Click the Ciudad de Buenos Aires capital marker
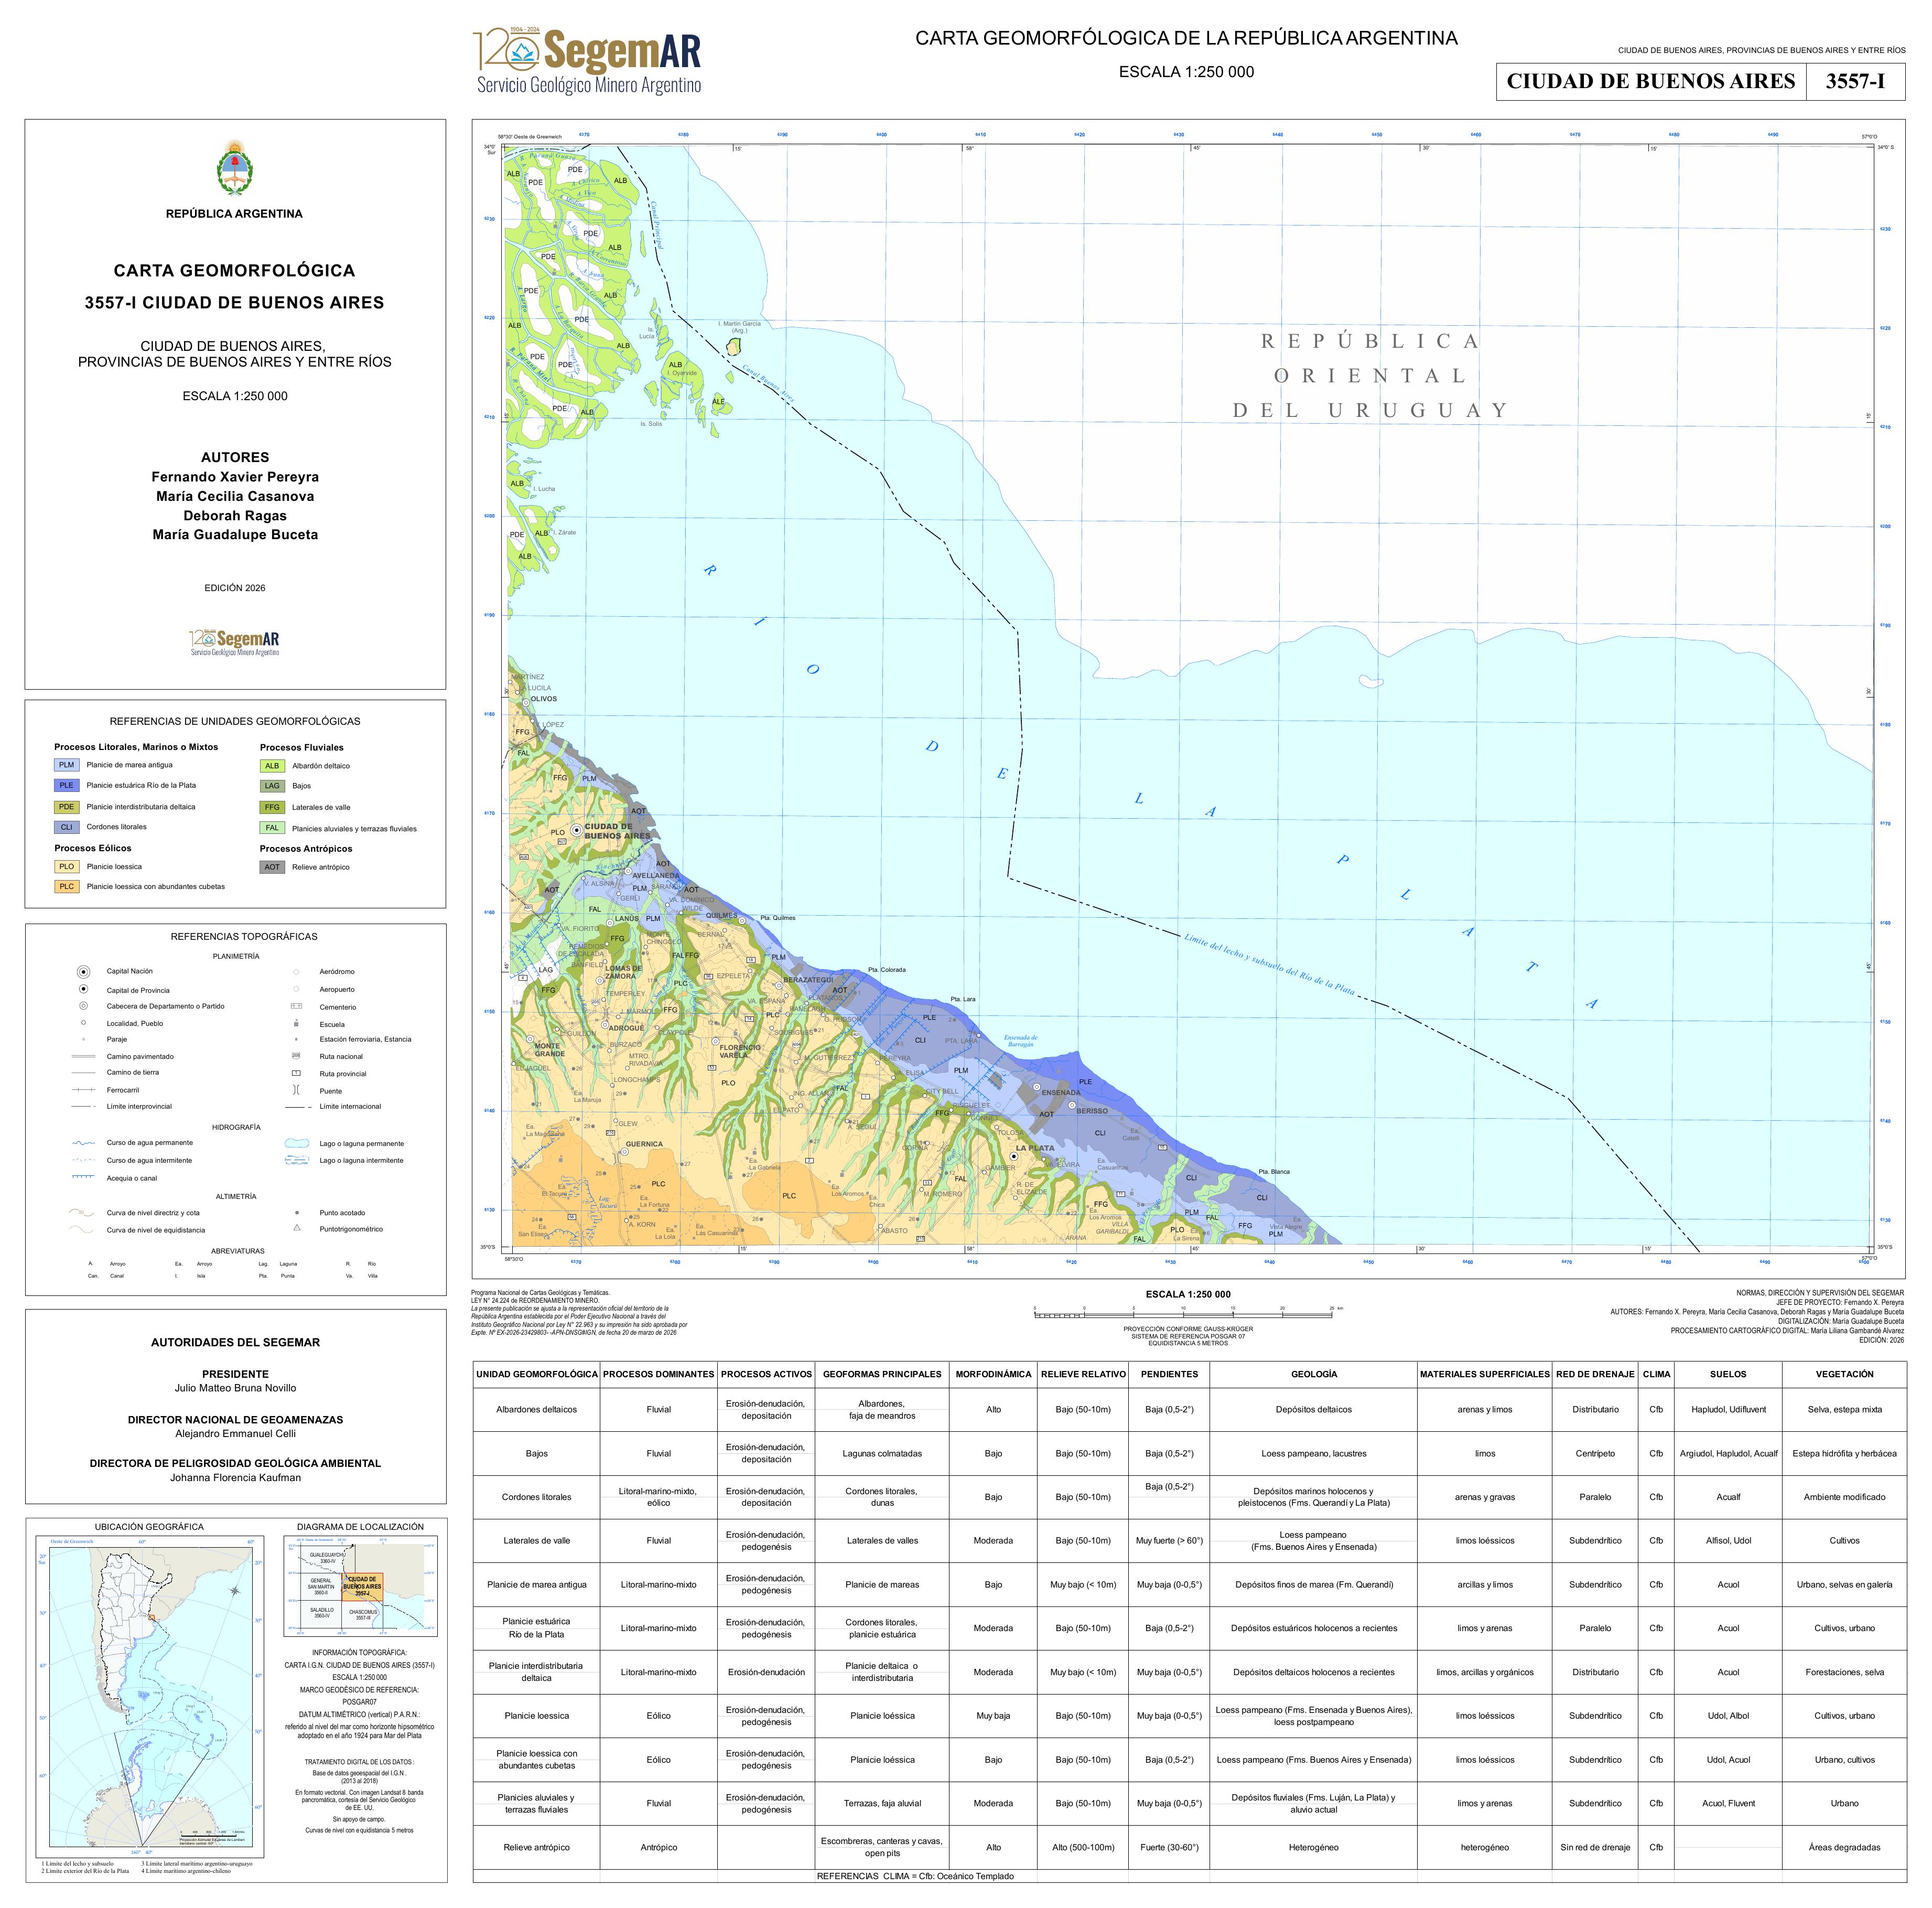This screenshot has height=1908, width=1932. click(577, 829)
